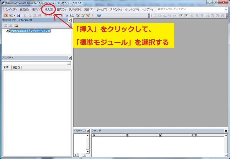The image size is (230, 159).
Task: Click the Comment Block icon
Action: 197,15
